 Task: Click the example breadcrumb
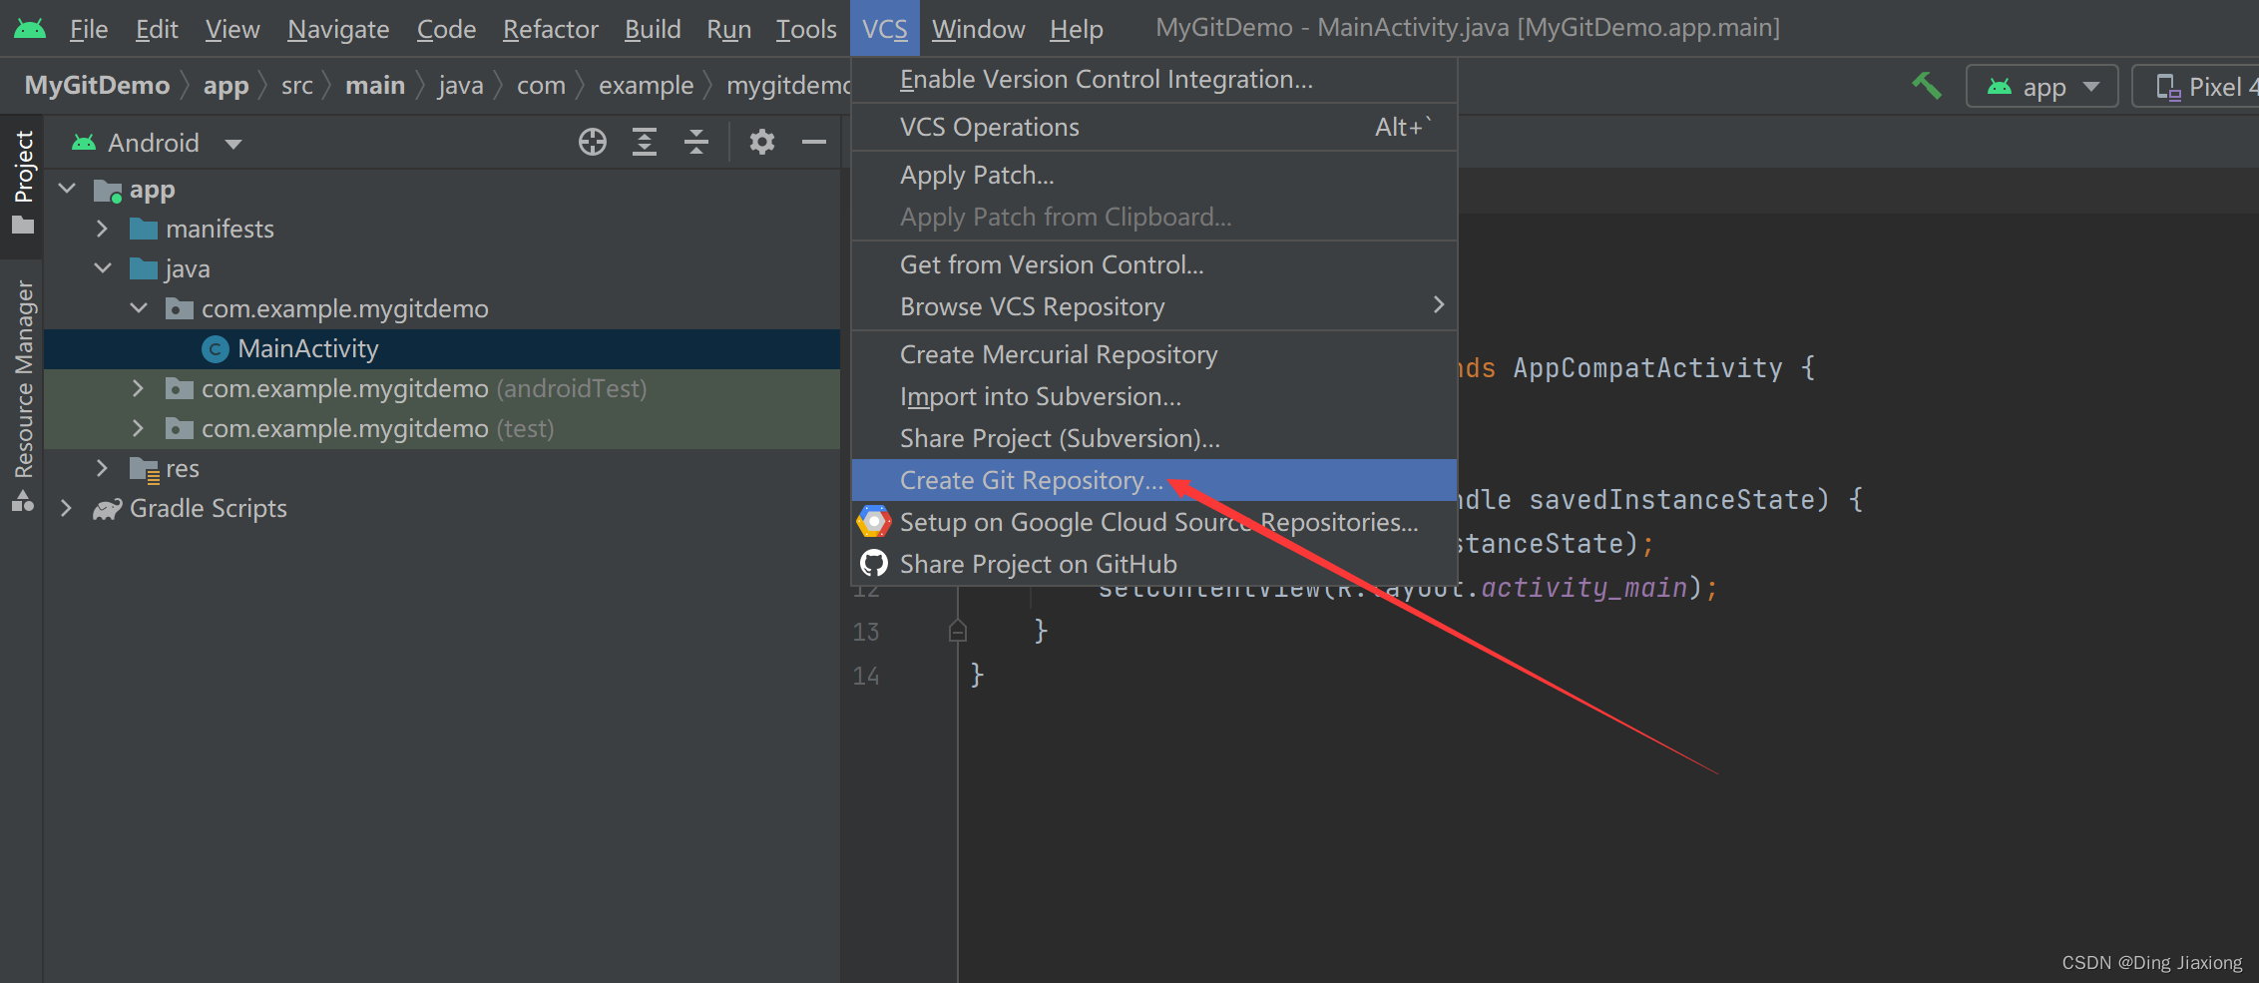pos(646,86)
